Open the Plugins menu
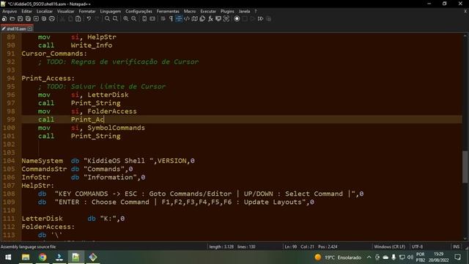Viewport: 469px width, 264px height. coord(227,11)
